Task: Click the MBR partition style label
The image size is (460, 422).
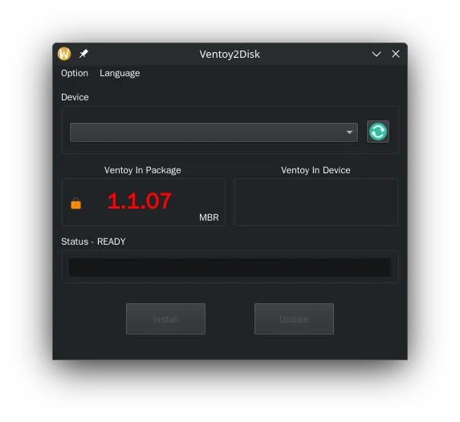Action: click(209, 217)
